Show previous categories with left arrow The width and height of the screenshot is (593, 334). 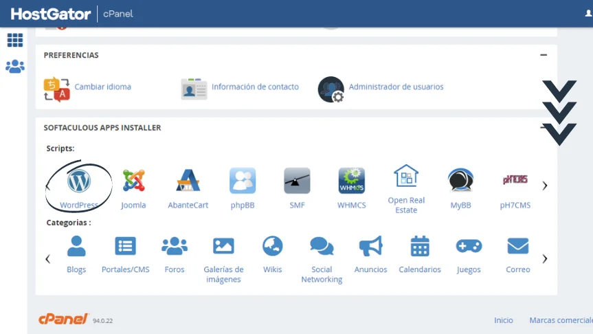pos(47,259)
